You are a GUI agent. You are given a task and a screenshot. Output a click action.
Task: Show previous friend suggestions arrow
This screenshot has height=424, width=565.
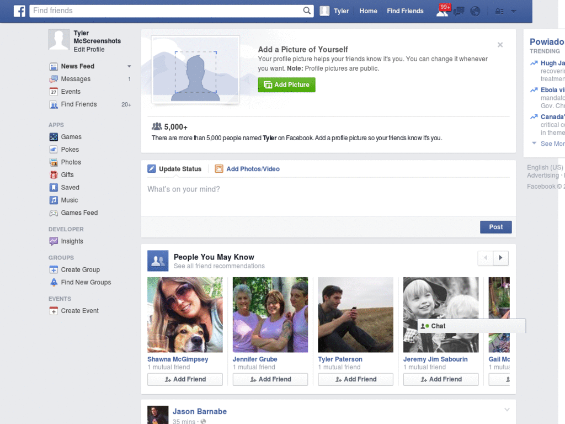coord(486,258)
